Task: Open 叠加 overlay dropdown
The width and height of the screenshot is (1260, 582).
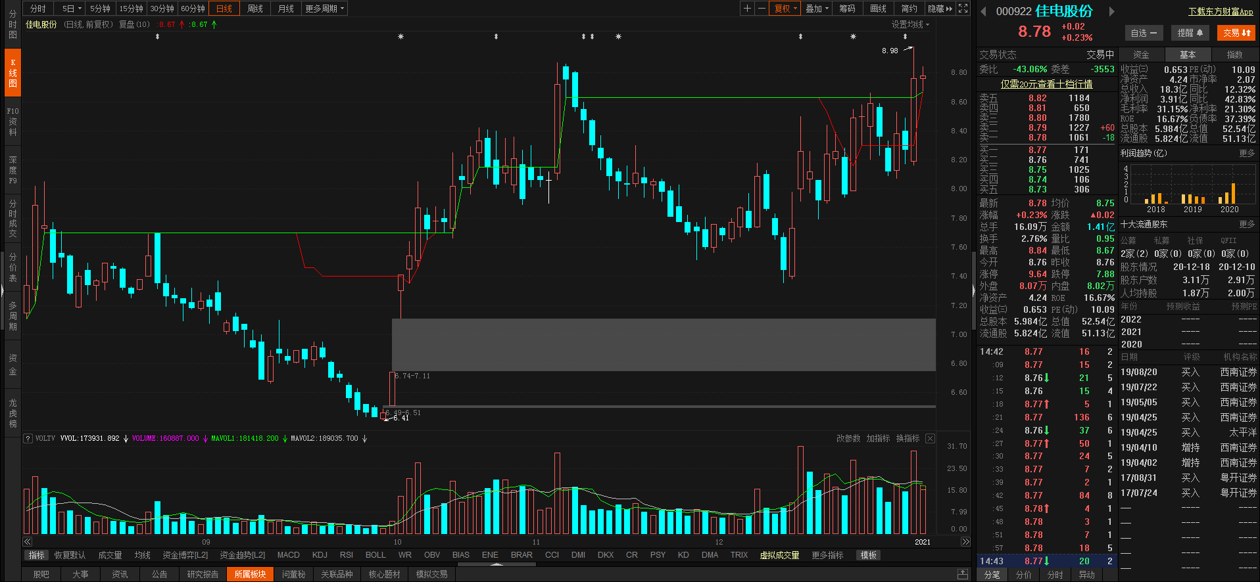Action: (817, 9)
